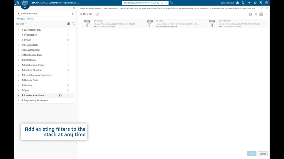Open the 6WTags dropdown menu

pos(21,24)
